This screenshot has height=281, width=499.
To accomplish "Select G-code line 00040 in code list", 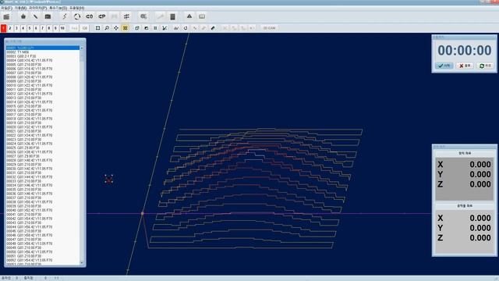I will click(43, 210).
